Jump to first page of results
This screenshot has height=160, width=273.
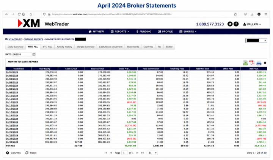click(x=106, y=153)
